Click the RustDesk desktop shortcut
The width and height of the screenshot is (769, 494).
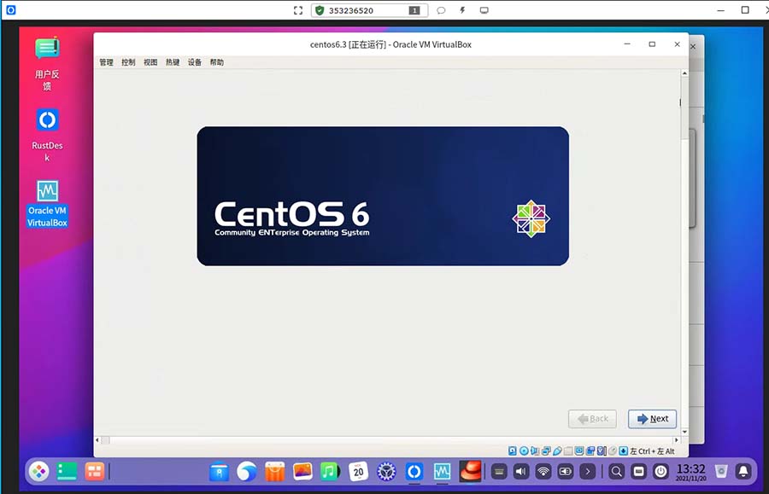pos(47,135)
